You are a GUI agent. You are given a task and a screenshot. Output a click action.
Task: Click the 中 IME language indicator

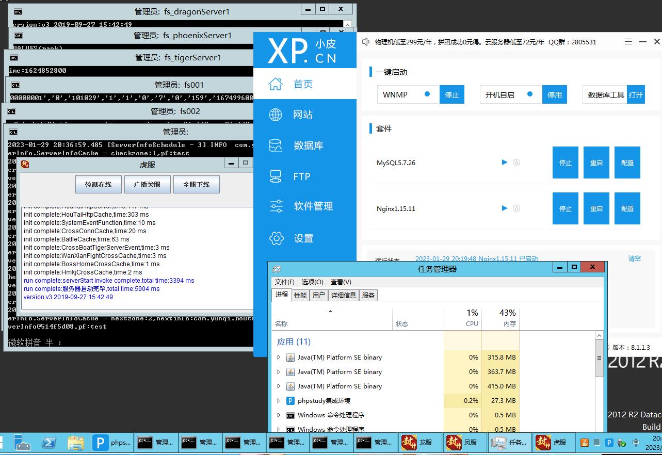(x=636, y=443)
